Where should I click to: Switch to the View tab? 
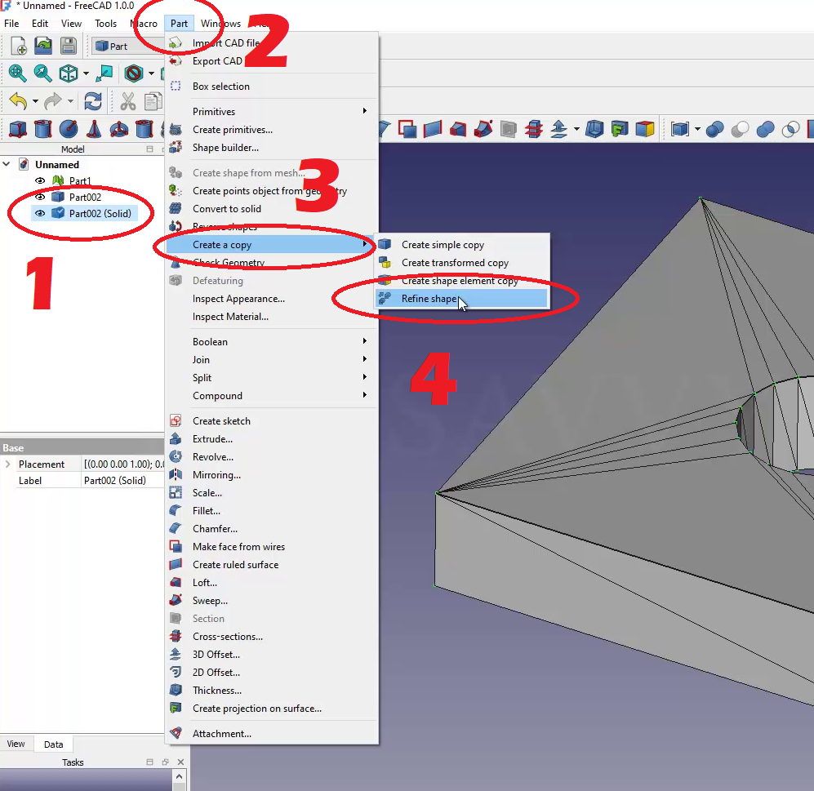(x=16, y=744)
